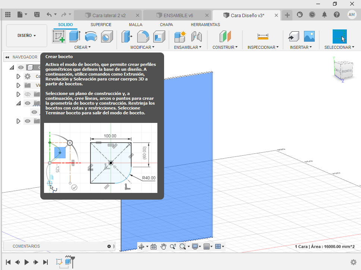Select the Measure tool
This screenshot has width=361, height=270.
[x=263, y=36]
